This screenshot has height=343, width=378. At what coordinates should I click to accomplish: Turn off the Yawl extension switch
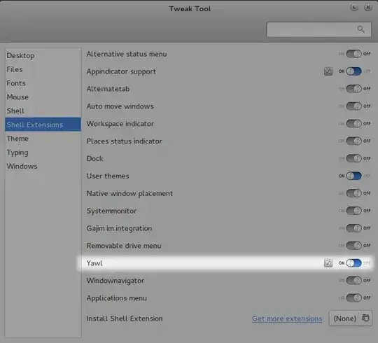(354, 263)
